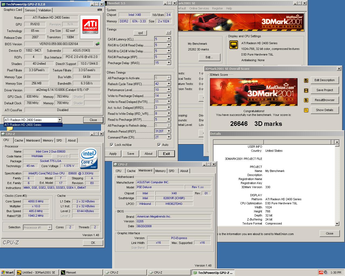Click the details list scroll down arrow

(337, 224)
